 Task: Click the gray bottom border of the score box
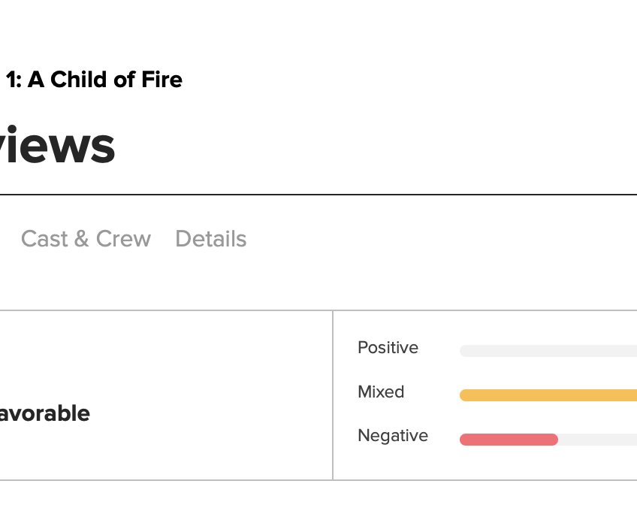pos(165,479)
